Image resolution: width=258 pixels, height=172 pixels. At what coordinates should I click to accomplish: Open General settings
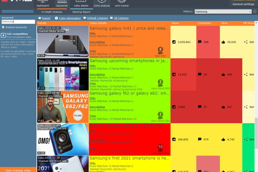pos(243,4)
